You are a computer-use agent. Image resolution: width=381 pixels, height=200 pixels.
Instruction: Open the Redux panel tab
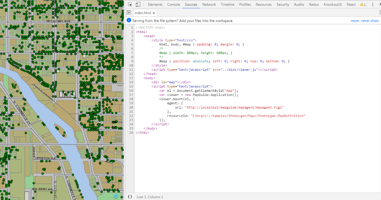tap(314, 4)
